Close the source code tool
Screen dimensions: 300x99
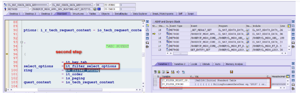pos(147,22)
